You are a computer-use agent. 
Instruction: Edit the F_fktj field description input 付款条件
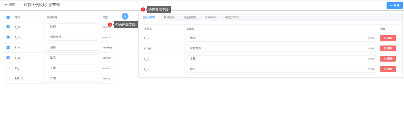click(x=72, y=37)
